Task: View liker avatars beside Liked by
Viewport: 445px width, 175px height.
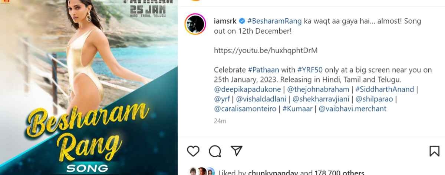Action: 201,172
